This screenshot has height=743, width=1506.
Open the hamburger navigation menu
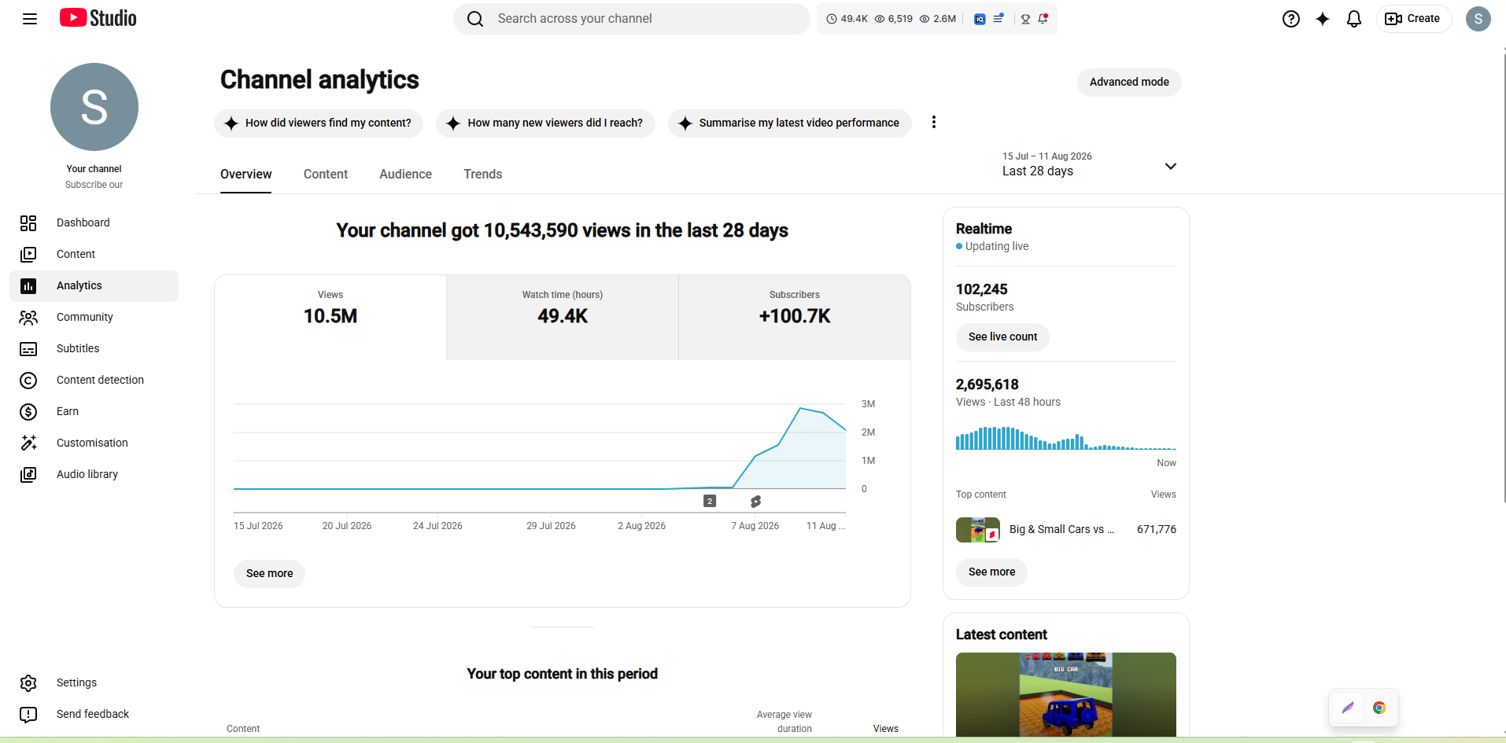click(x=30, y=19)
